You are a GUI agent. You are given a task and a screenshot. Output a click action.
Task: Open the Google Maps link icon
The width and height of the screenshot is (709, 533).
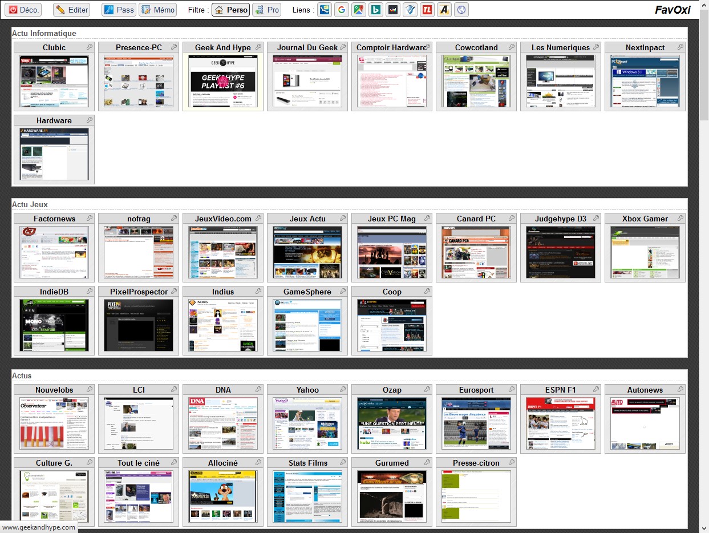click(359, 10)
